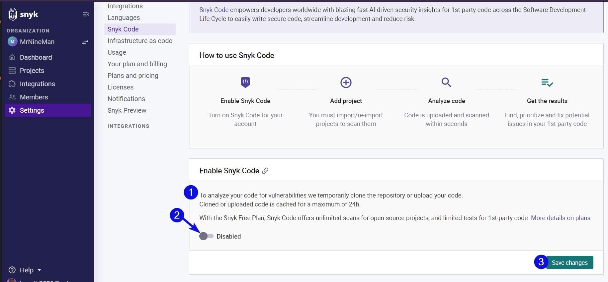
Task: Open the Usage settings section
Action: (x=117, y=52)
